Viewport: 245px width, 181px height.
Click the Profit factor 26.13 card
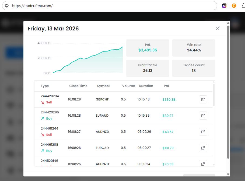(148, 68)
